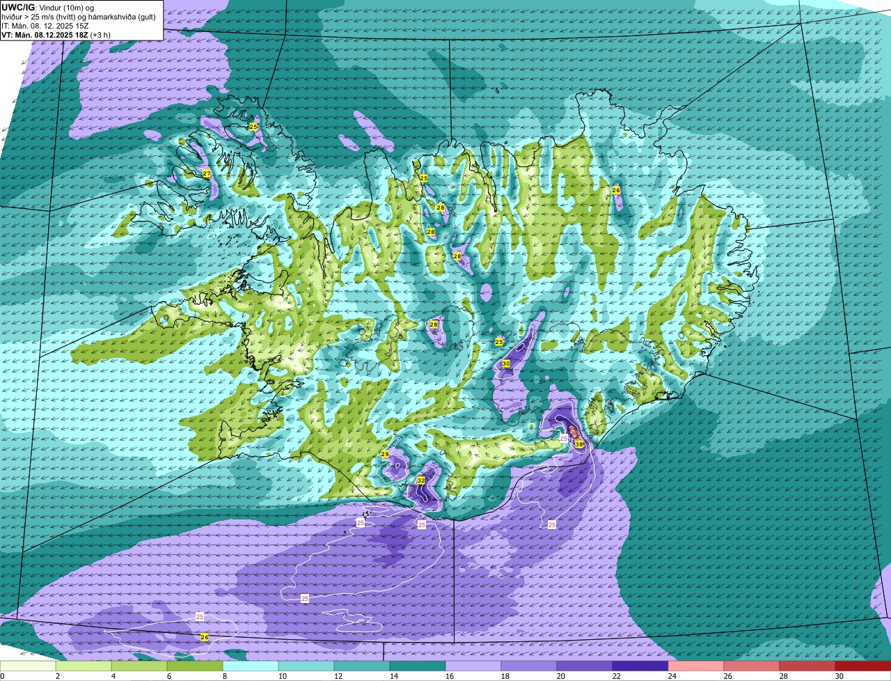The width and height of the screenshot is (891, 681).
Task: Select the 26–28 m/s salmon legend swatch
Action: tap(752, 666)
